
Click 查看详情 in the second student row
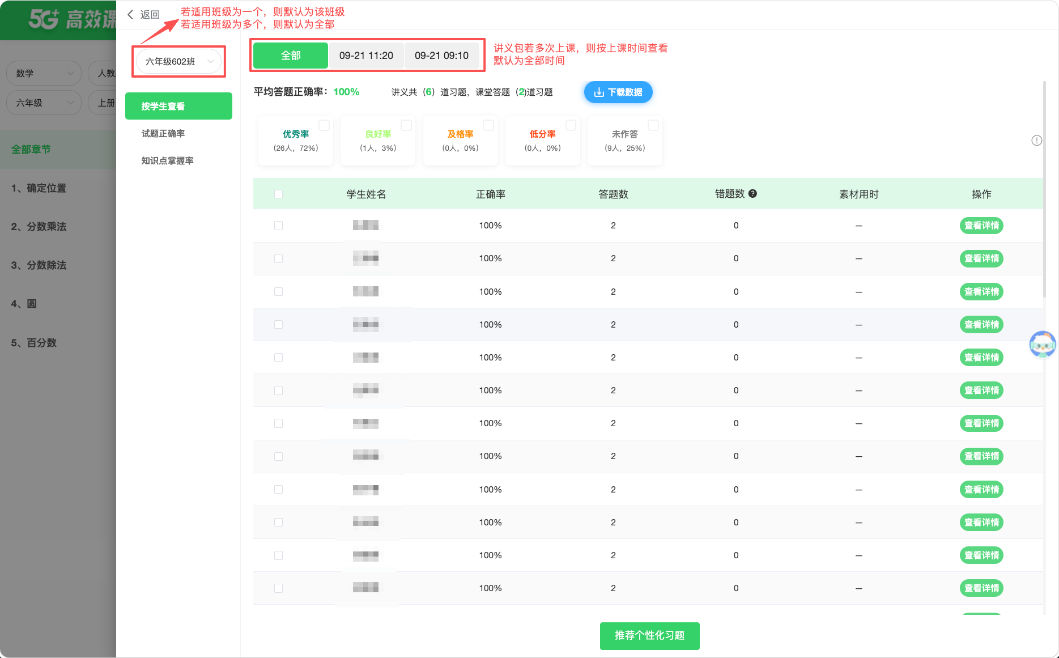[981, 258]
